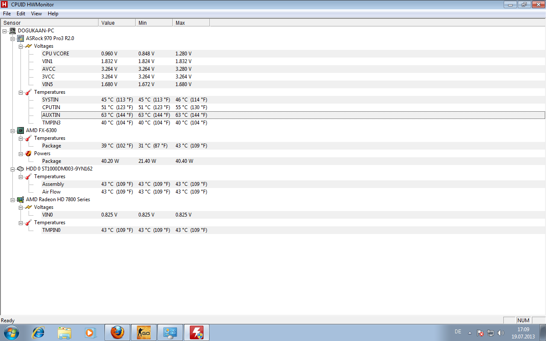Select the TMPIN0 temperature row
This screenshot has height=341, width=546.
(x=293, y=230)
